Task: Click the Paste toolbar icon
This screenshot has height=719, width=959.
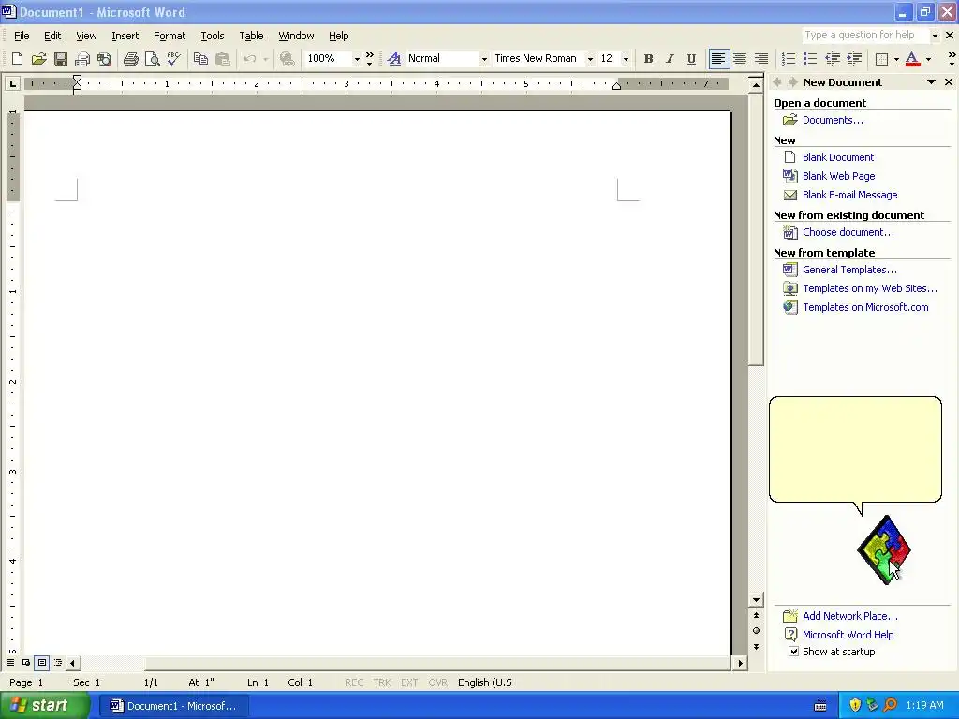Action: [223, 59]
